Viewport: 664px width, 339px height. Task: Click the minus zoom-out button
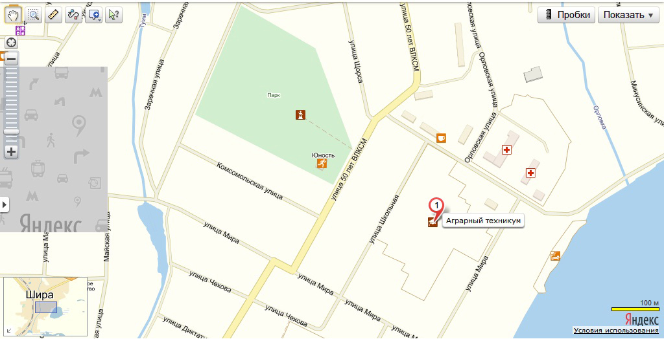click(x=12, y=59)
